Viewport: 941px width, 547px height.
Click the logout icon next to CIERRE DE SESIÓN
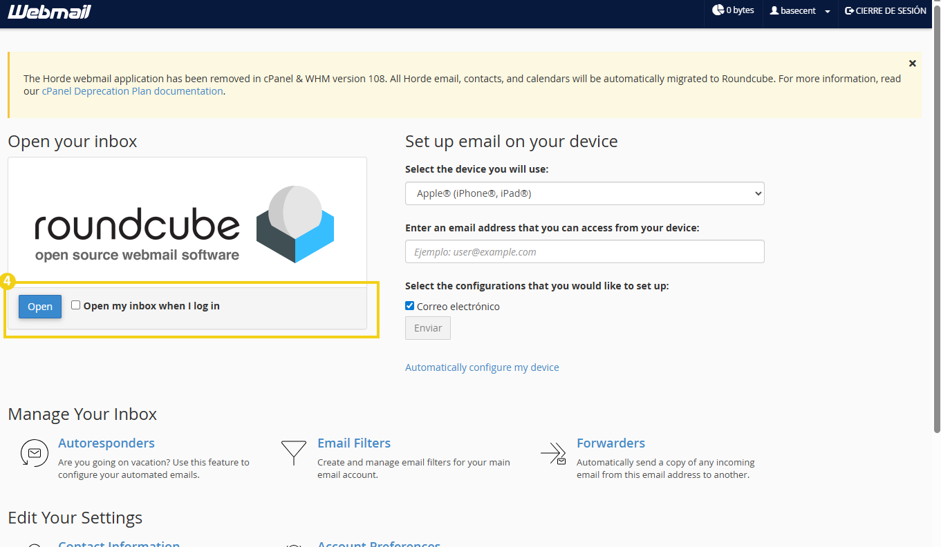(849, 11)
